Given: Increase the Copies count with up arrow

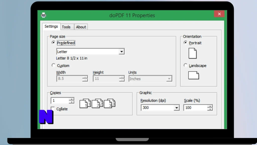Looking at the screenshot, I should pyautogui.click(x=72, y=99).
